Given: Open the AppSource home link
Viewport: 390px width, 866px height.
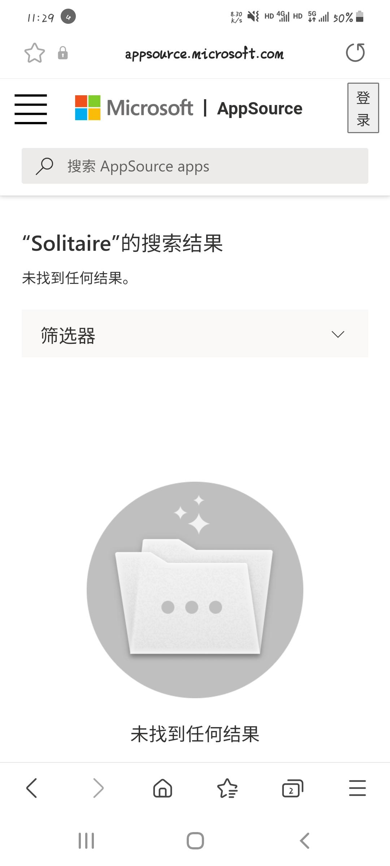Looking at the screenshot, I should pos(260,108).
